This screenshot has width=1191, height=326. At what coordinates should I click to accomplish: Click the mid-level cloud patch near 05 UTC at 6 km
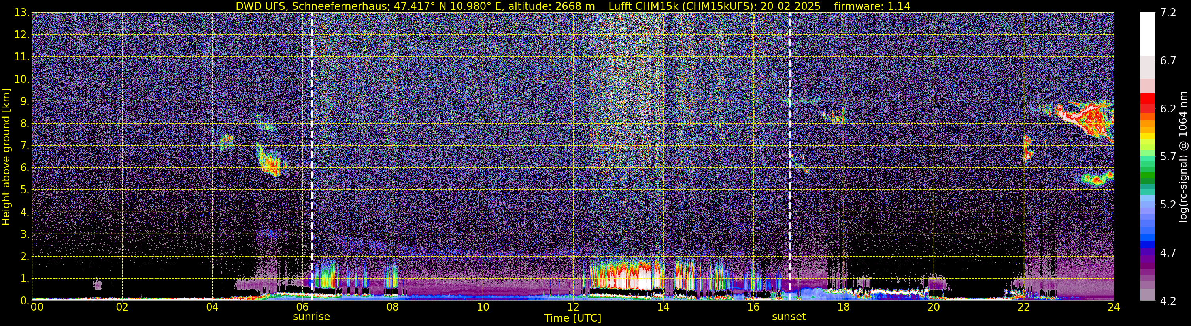tap(272, 161)
